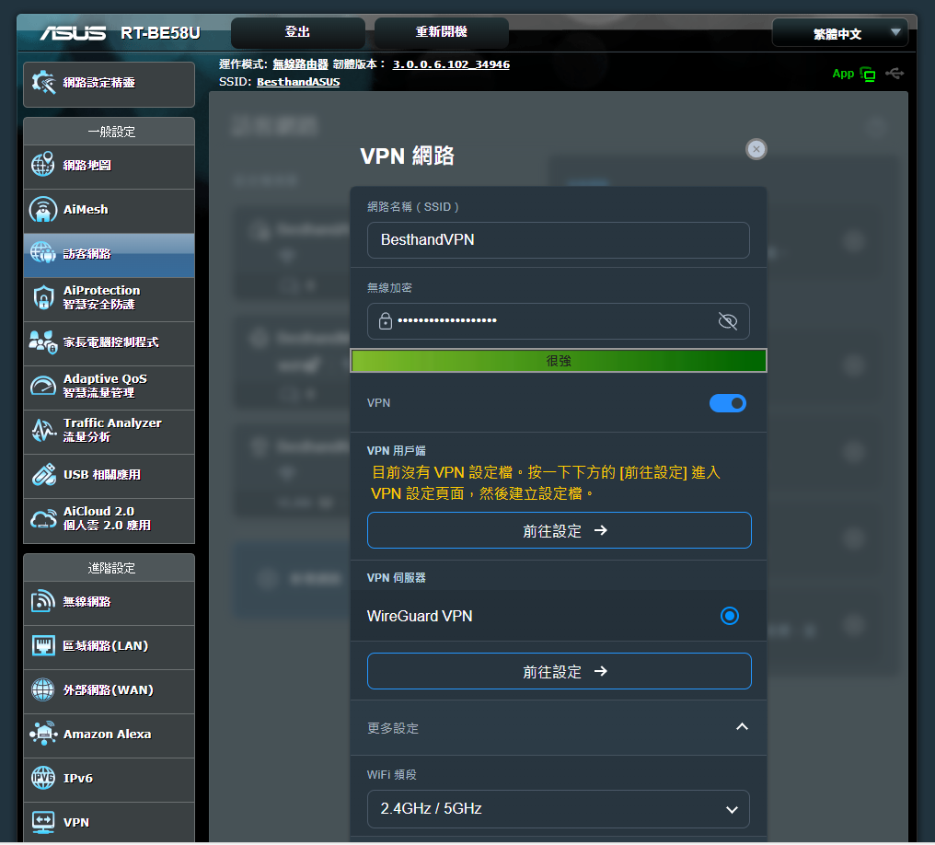Click the 登出 button
Screen dimensions: 935x845
coord(297,32)
